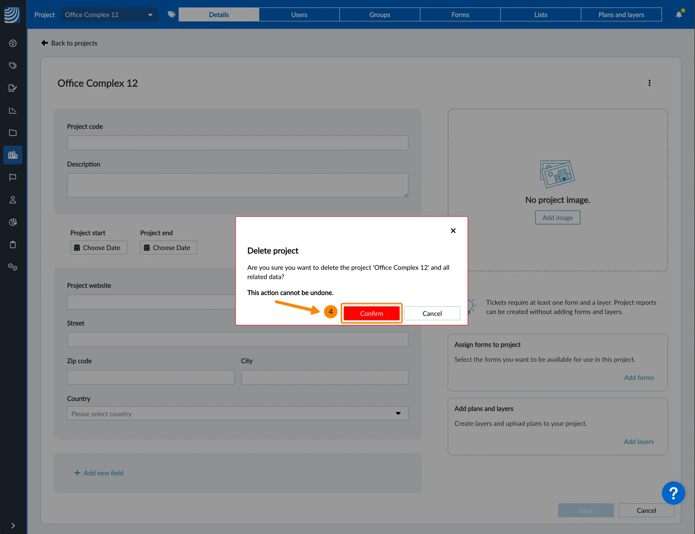Focus the Description text area
Image resolution: width=695 pixels, height=534 pixels.
(x=238, y=185)
